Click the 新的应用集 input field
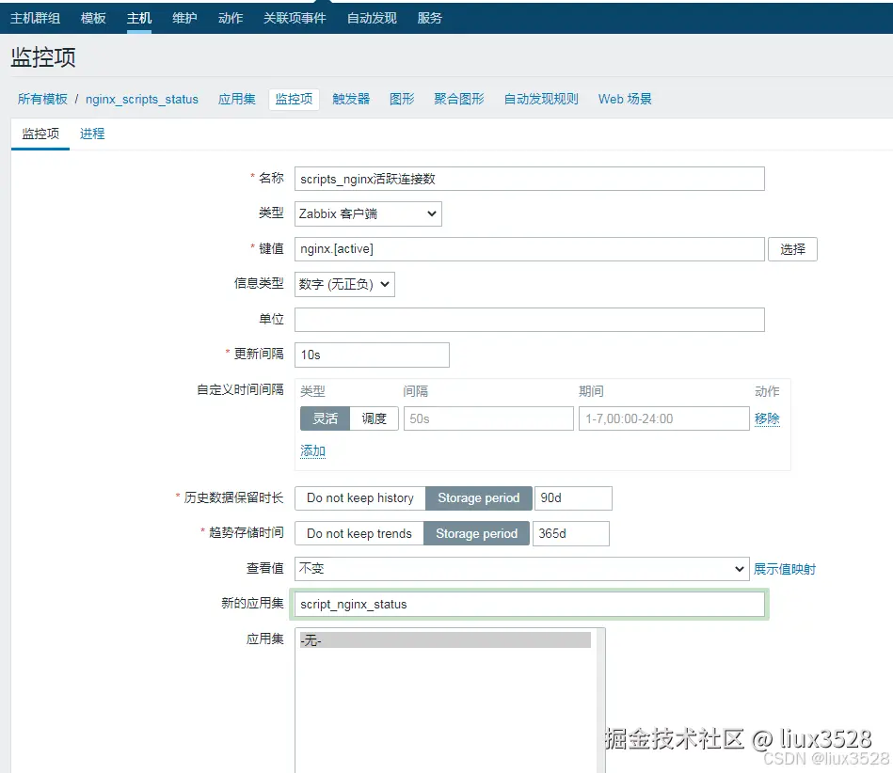This screenshot has width=893, height=773. tap(529, 604)
